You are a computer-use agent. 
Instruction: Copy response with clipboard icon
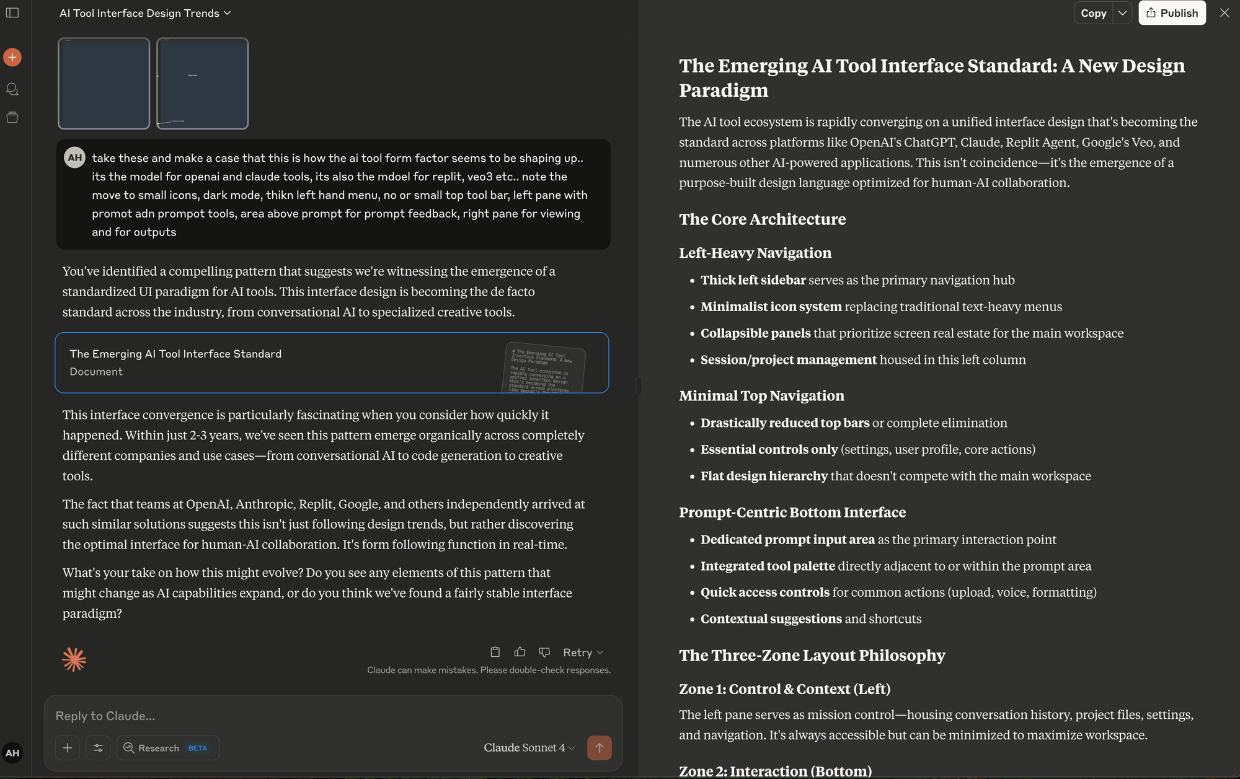pos(495,652)
